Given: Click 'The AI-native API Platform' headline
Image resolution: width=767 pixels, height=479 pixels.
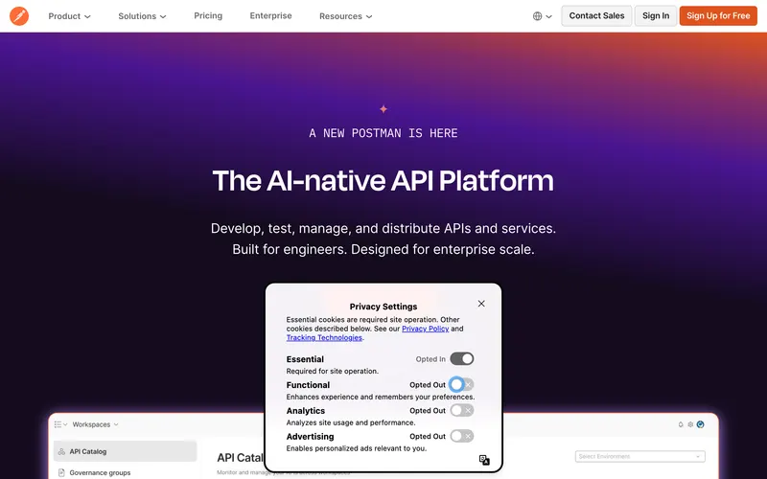Looking at the screenshot, I should [x=383, y=180].
